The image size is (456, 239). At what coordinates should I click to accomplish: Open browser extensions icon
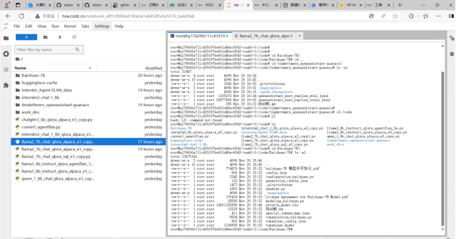pyautogui.click(x=411, y=17)
